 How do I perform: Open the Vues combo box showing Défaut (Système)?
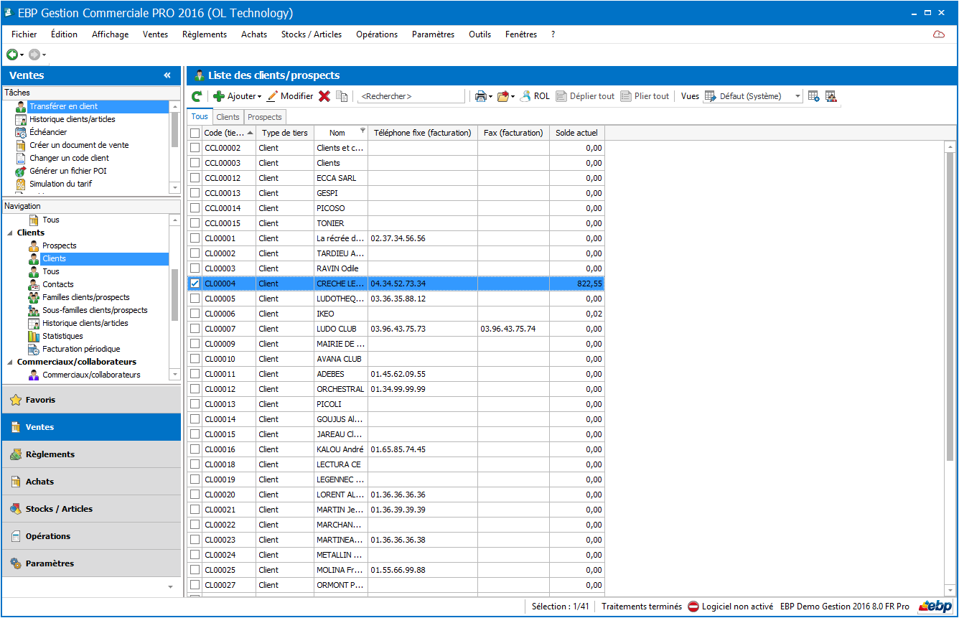(752, 96)
